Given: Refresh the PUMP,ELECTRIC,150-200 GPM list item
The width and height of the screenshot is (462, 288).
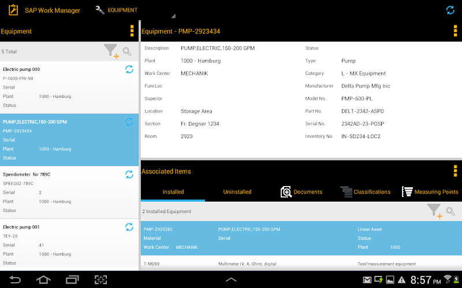Looking at the screenshot, I should [129, 122].
